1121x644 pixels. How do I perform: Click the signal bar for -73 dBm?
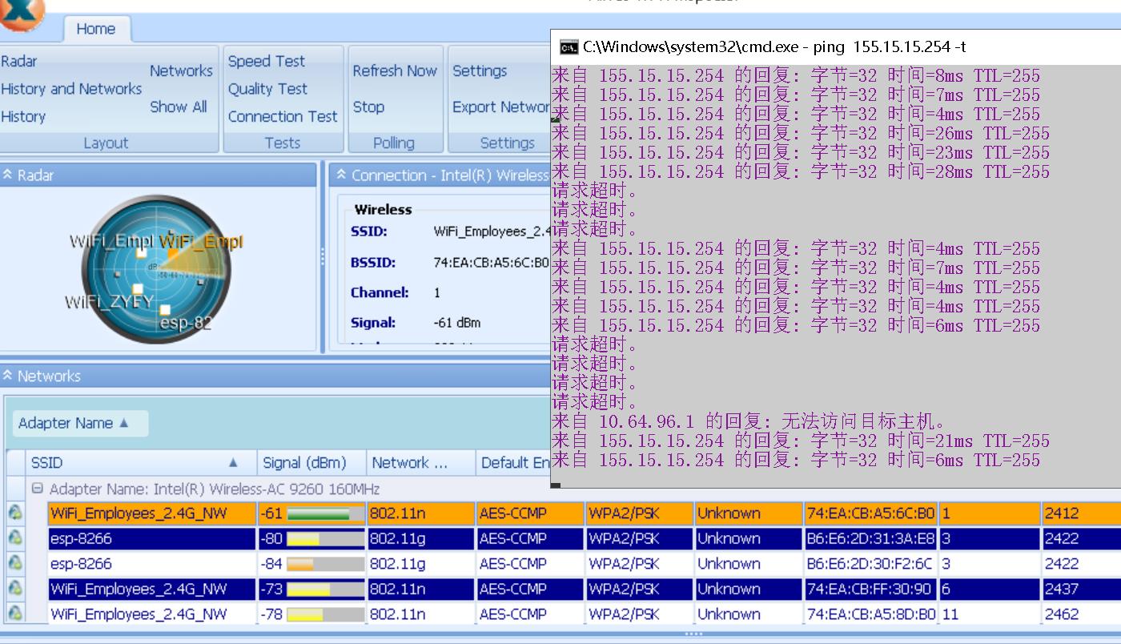coord(325,589)
